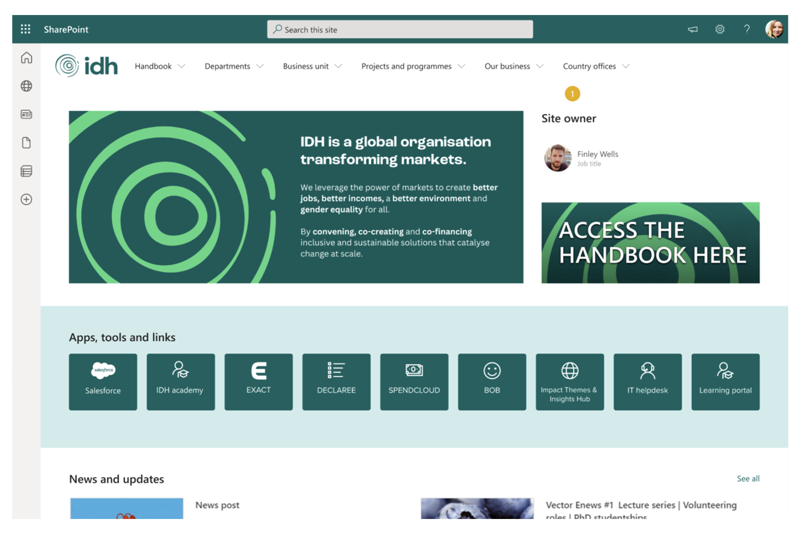Select the Country offices menu item
The height and width of the screenshot is (534, 800).
[589, 66]
